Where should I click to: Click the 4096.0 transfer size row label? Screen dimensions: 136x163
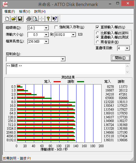click(x=11, y=136)
